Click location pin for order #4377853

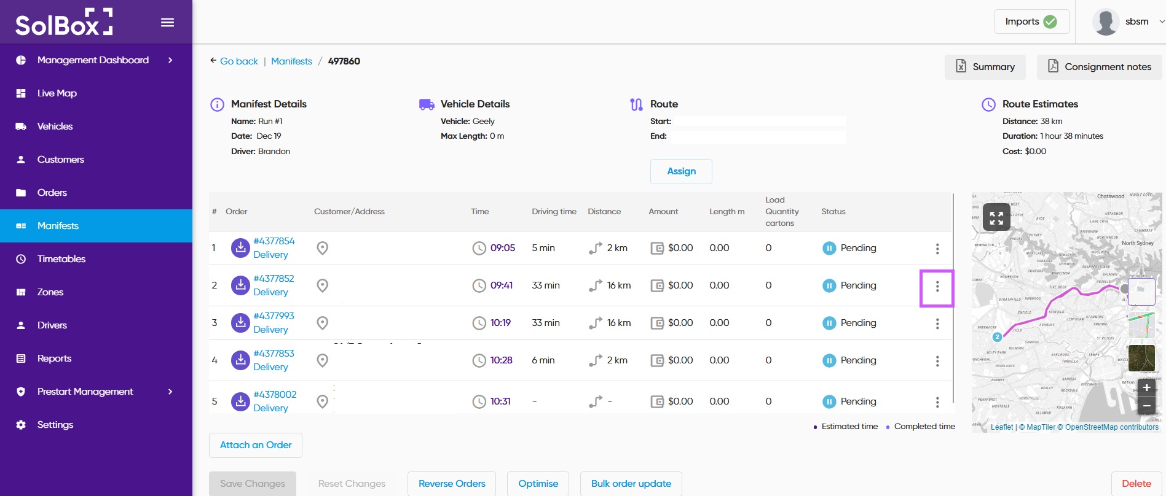(x=322, y=360)
